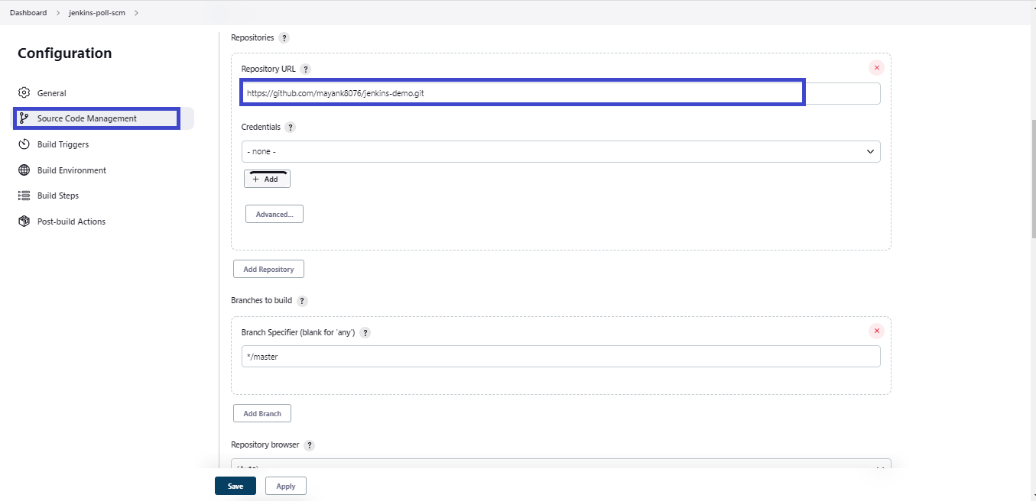The height and width of the screenshot is (501, 1036).
Task: Focus the Repository URL input field
Action: (560, 93)
